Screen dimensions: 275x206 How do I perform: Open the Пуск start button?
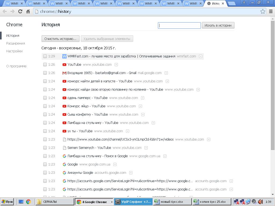click(x=7, y=202)
